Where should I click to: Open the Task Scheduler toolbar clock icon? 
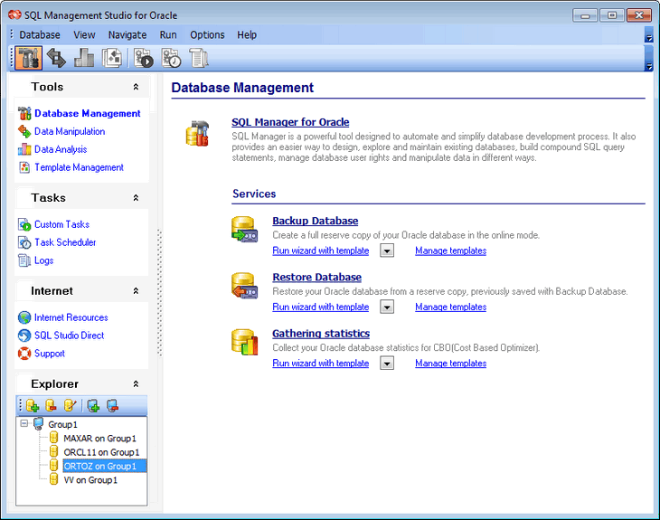coord(171,58)
